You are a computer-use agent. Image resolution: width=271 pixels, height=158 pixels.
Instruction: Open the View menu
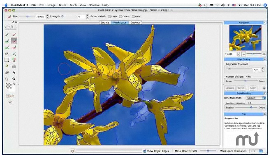[83, 5]
